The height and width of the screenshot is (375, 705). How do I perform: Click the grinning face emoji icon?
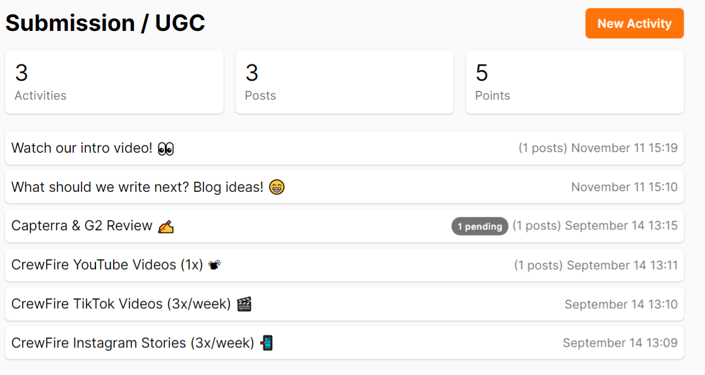pyautogui.click(x=277, y=187)
